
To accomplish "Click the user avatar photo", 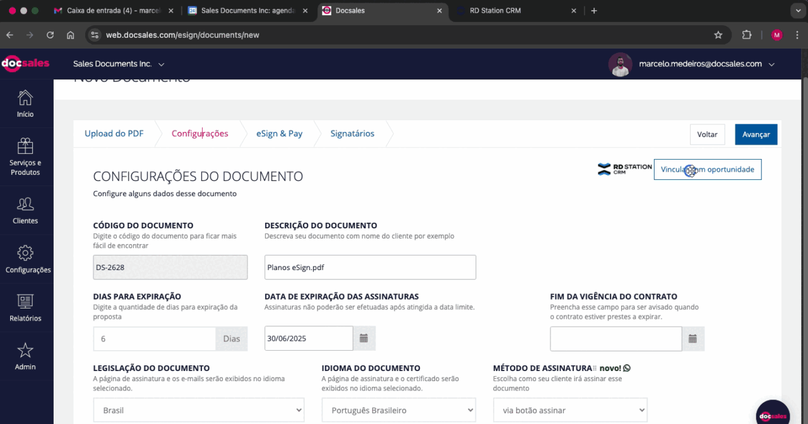I will 621,64.
